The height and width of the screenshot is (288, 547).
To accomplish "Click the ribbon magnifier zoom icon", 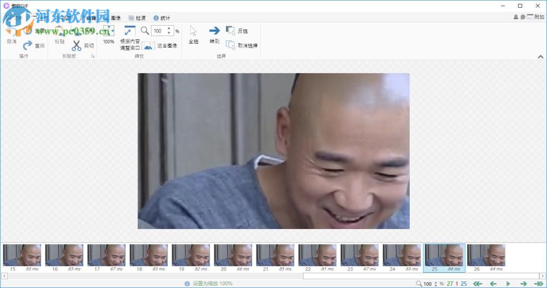I will 145,31.
